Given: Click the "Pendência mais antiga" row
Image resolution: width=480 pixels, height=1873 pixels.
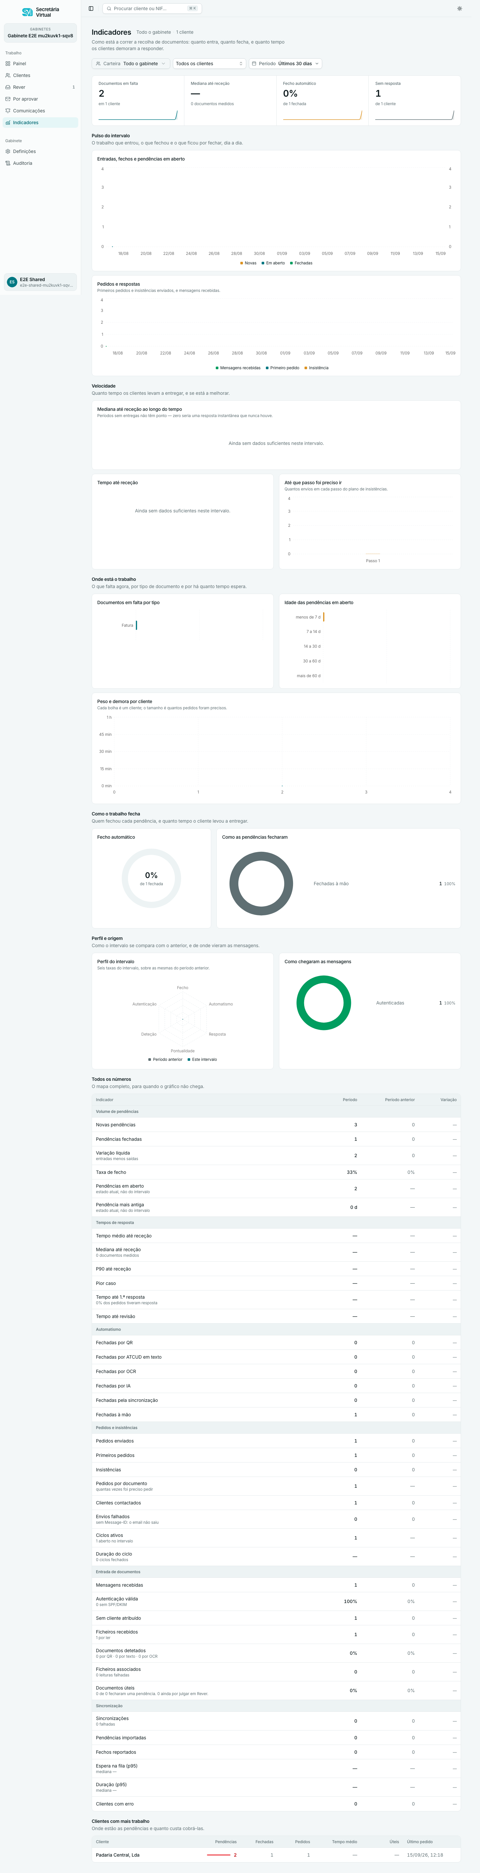Looking at the screenshot, I should point(276,1207).
